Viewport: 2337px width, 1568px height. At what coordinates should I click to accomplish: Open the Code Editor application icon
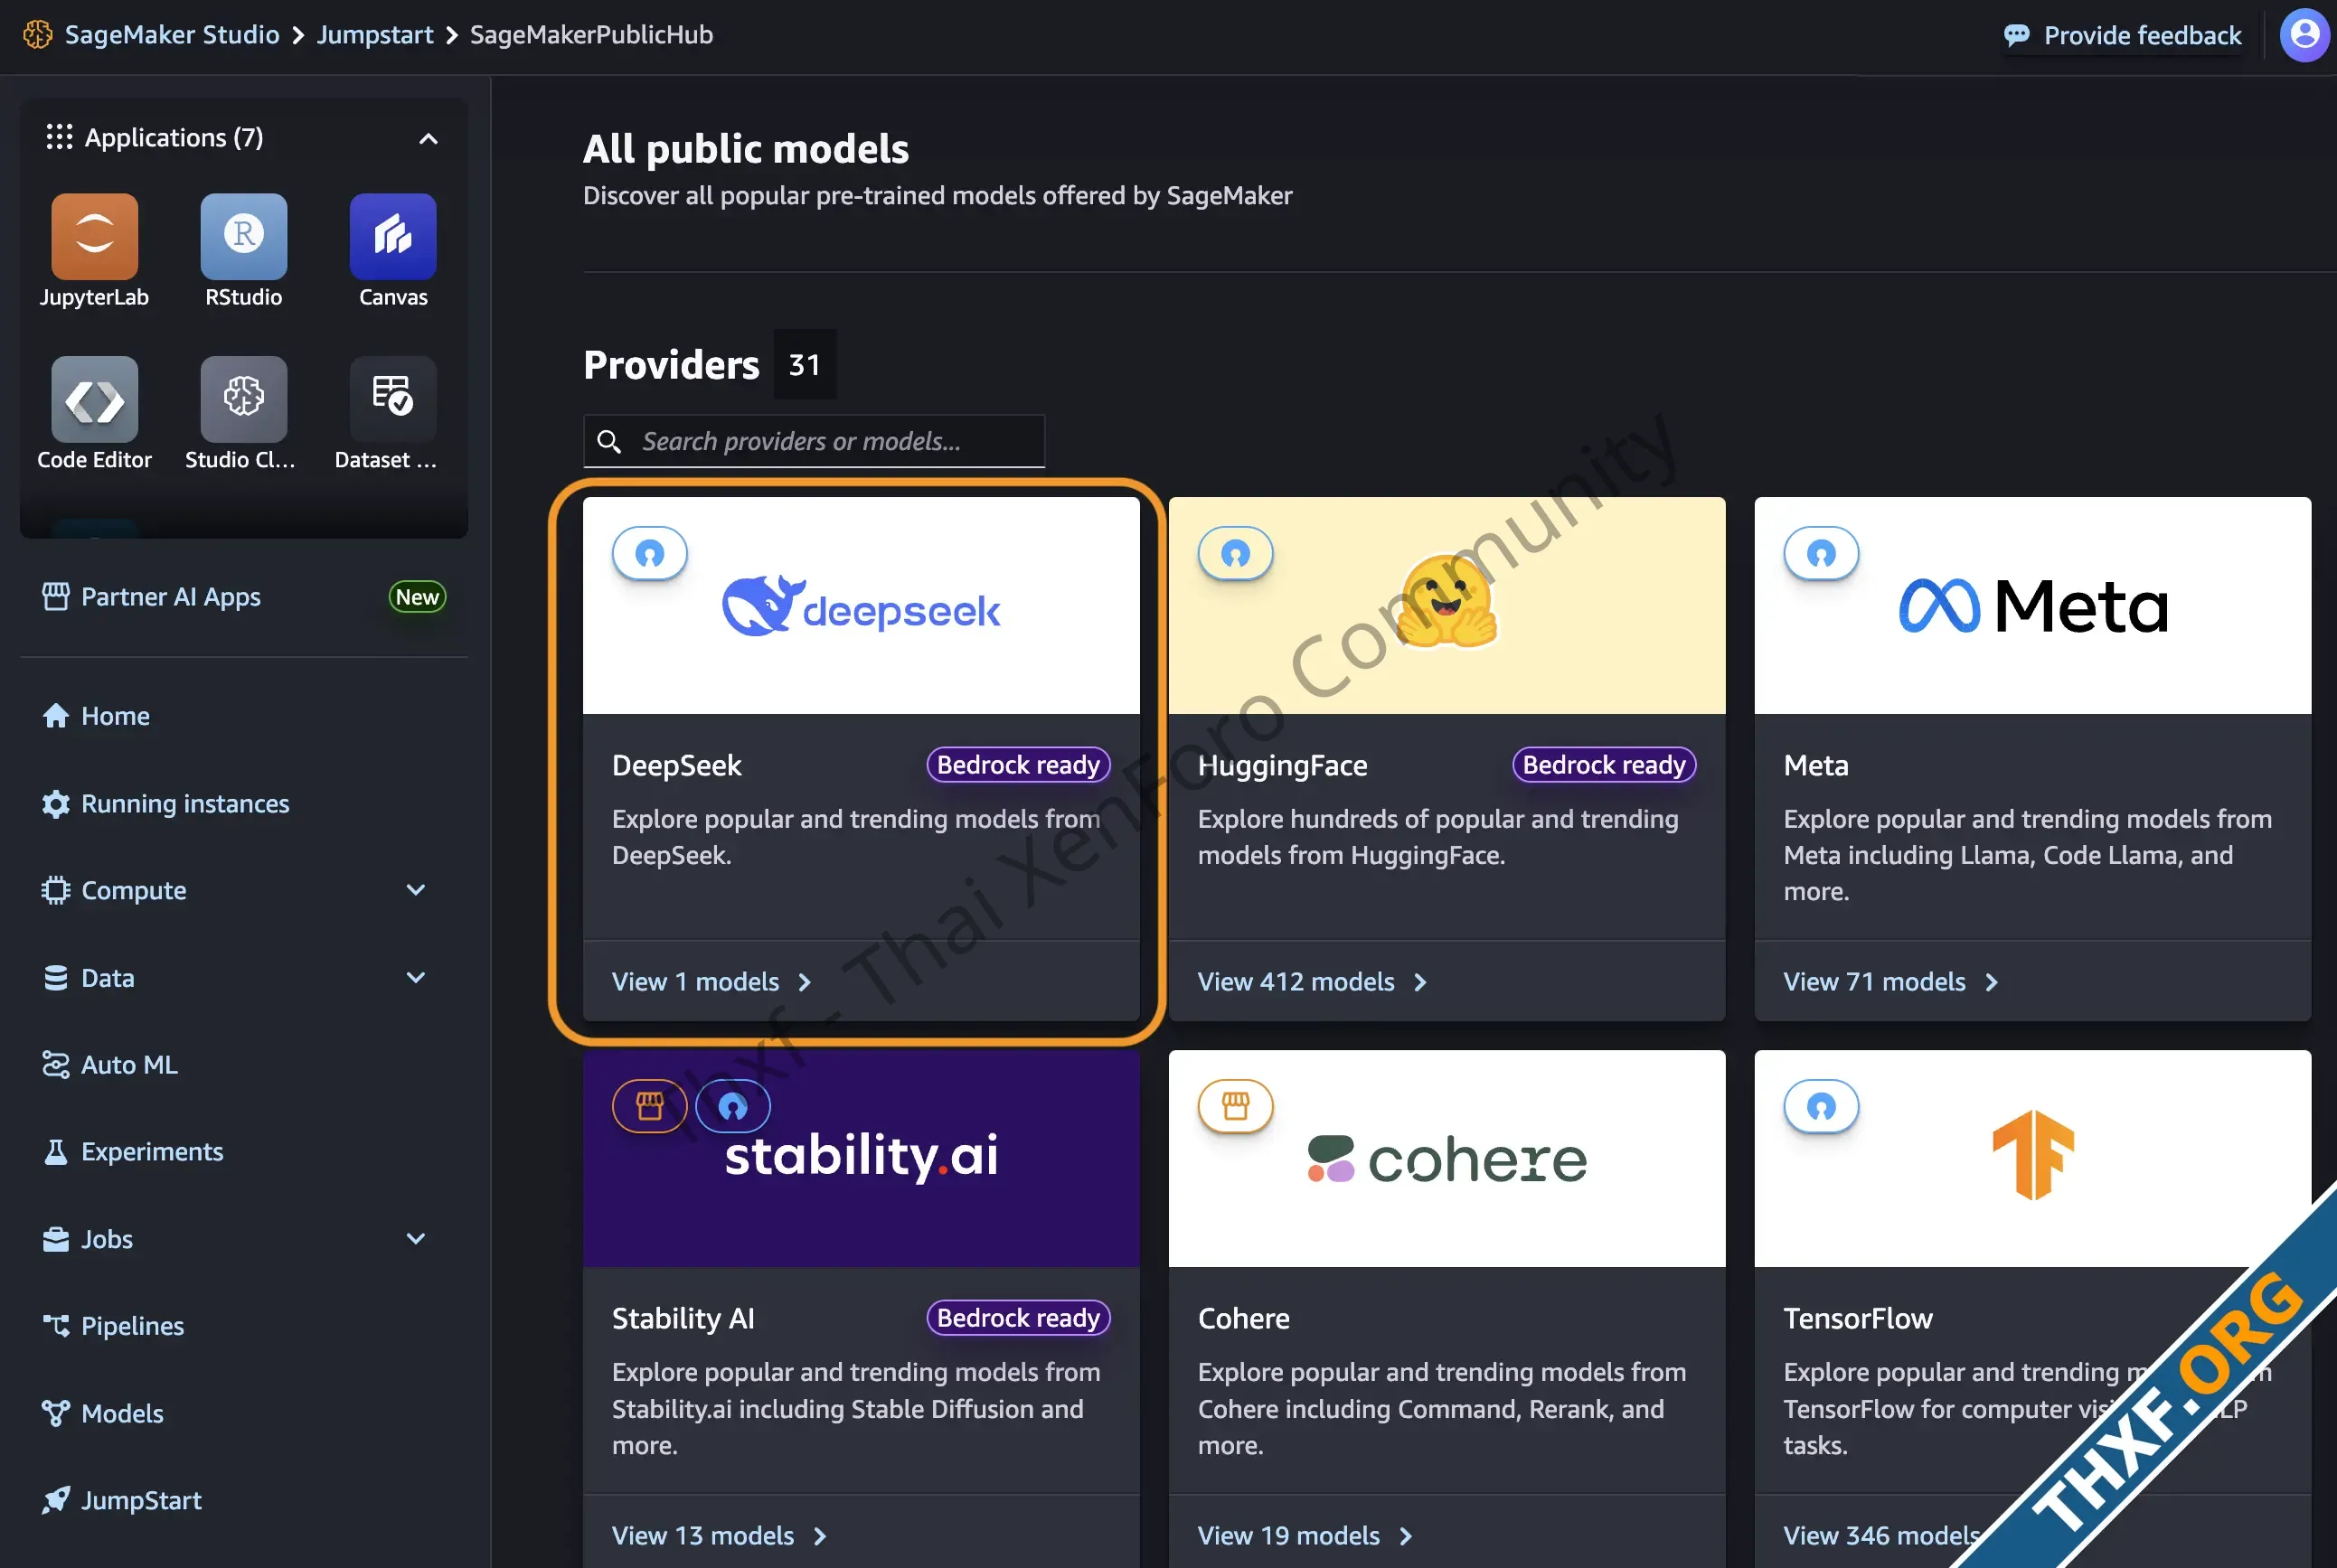[94, 399]
